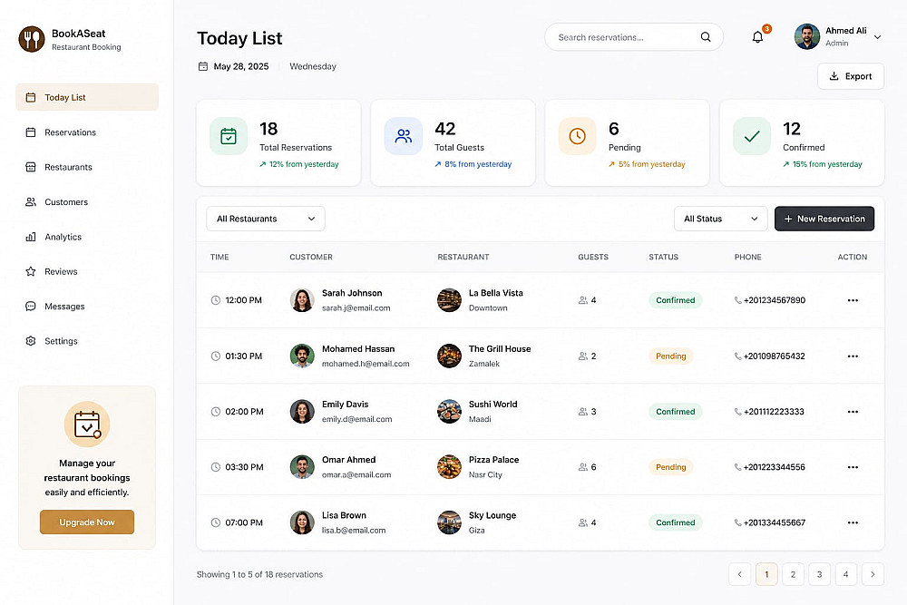The height and width of the screenshot is (605, 907).
Task: Open action menu for Sarah Johnson row
Action: tap(853, 300)
